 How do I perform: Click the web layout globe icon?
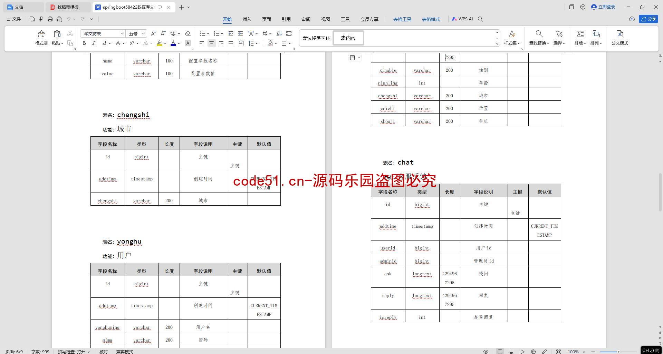pyautogui.click(x=533, y=352)
